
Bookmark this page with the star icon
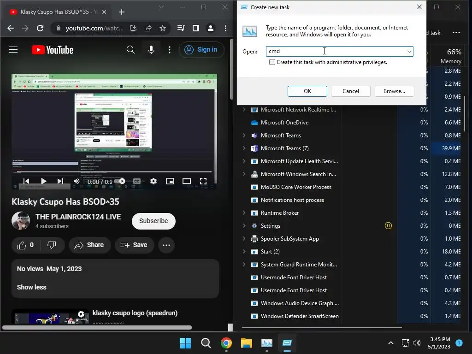point(163,28)
